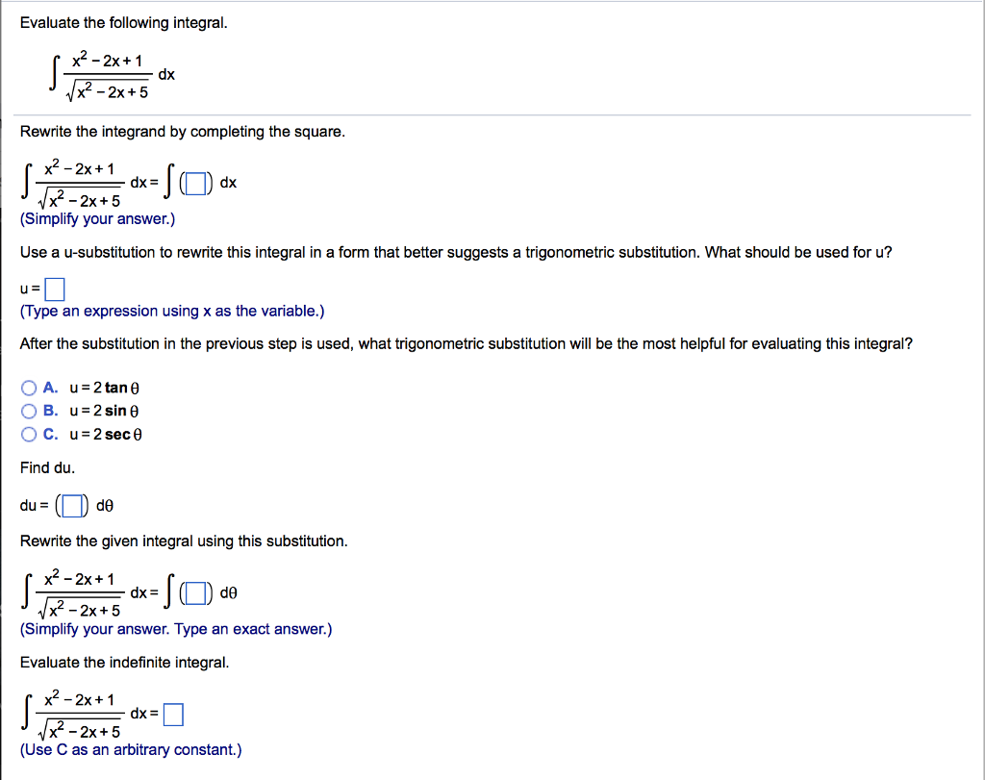
Task: Select radio option C, u = 2 sec θ
Action: coord(29,433)
